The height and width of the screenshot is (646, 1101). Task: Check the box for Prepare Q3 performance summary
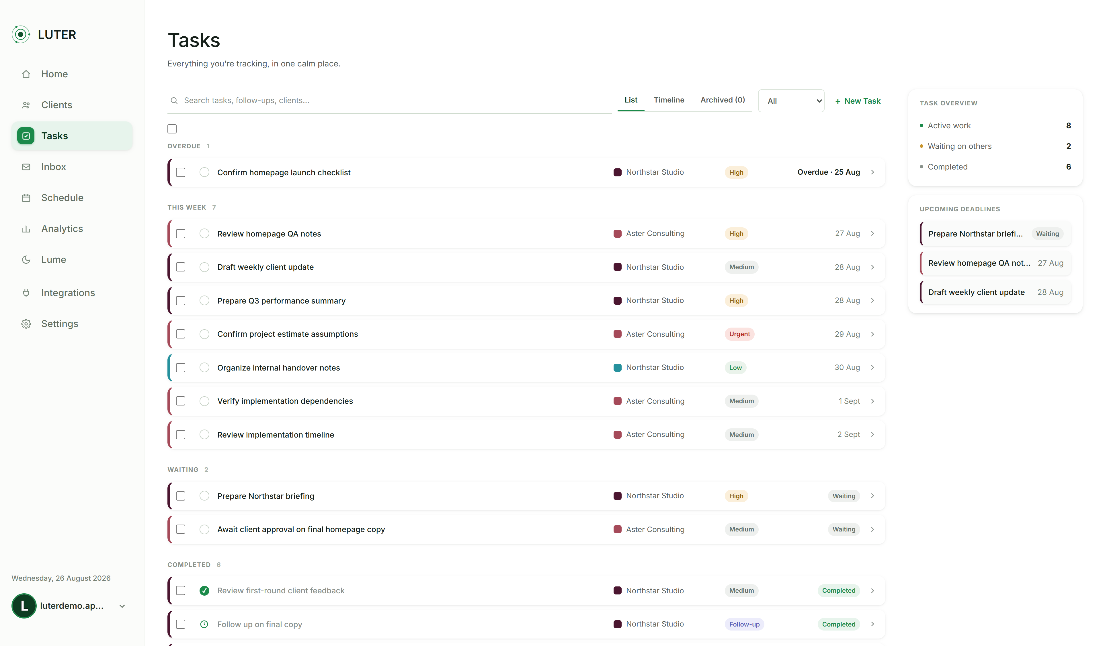click(x=180, y=301)
